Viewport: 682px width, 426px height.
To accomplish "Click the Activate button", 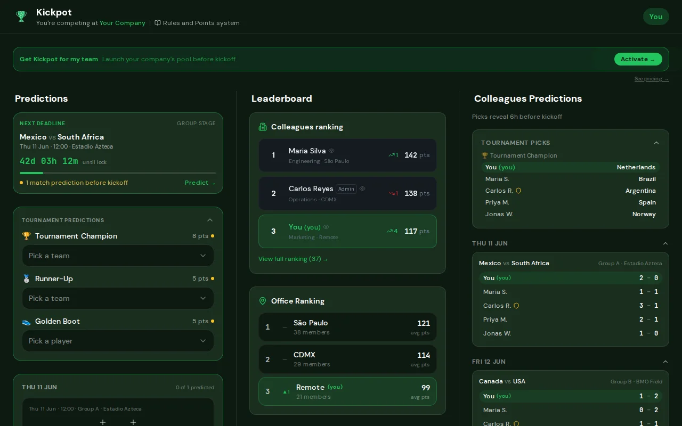I will click(x=638, y=59).
